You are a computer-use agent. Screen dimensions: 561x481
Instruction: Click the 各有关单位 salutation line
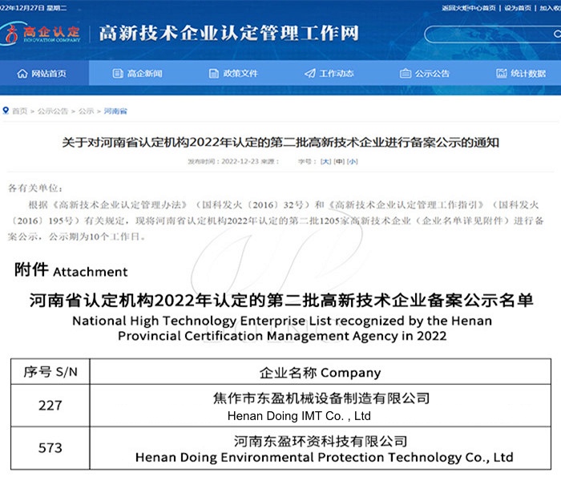35,188
